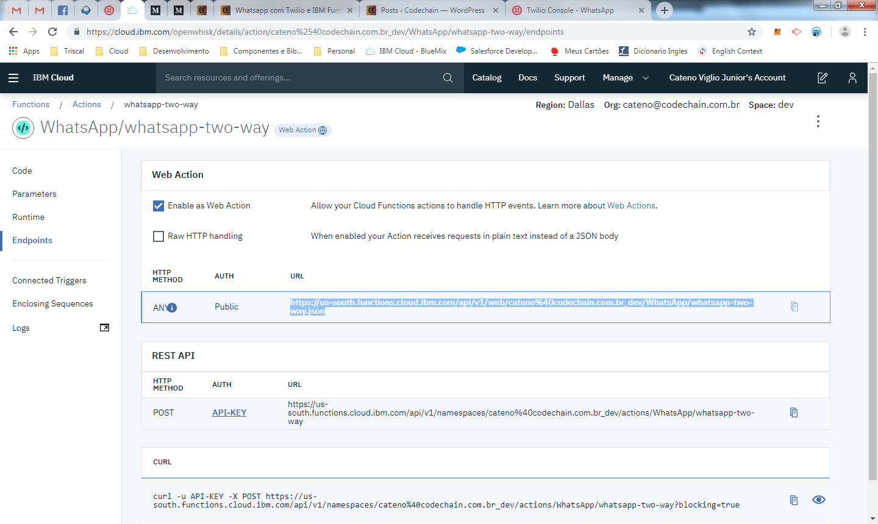The height and width of the screenshot is (524, 878).
Task: Reload the current page
Action: coord(52,32)
